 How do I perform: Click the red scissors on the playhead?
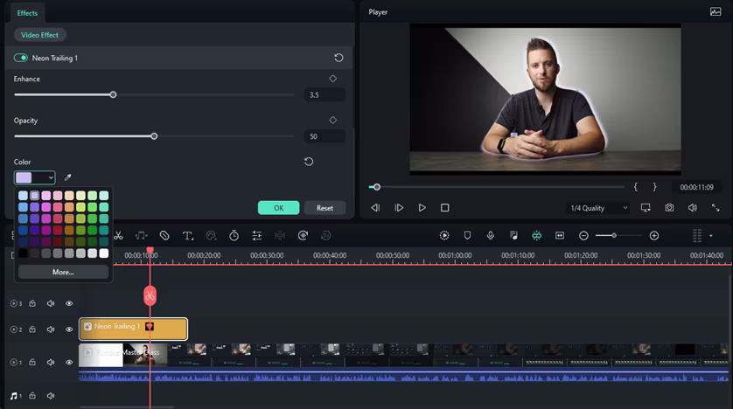pyautogui.click(x=150, y=295)
